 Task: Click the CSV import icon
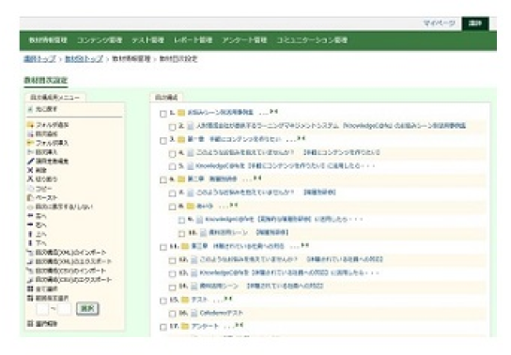point(30,270)
